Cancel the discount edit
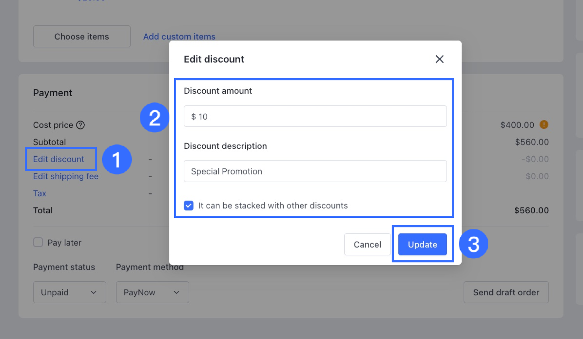 367,245
